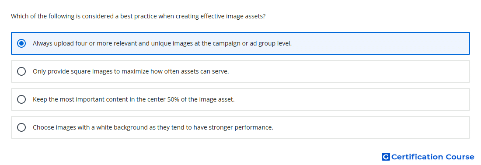Click the blue G logo icon
This screenshot has width=481, height=165.
386,157
